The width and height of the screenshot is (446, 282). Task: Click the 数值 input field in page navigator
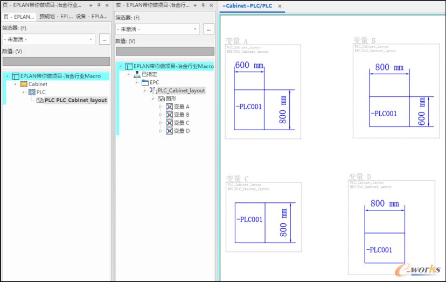pyautogui.click(x=57, y=61)
